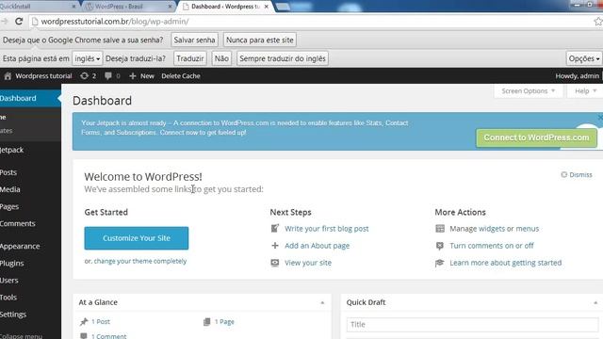Image resolution: width=603 pixels, height=339 pixels.
Task: Click the Não translate button
Action: pyautogui.click(x=221, y=58)
